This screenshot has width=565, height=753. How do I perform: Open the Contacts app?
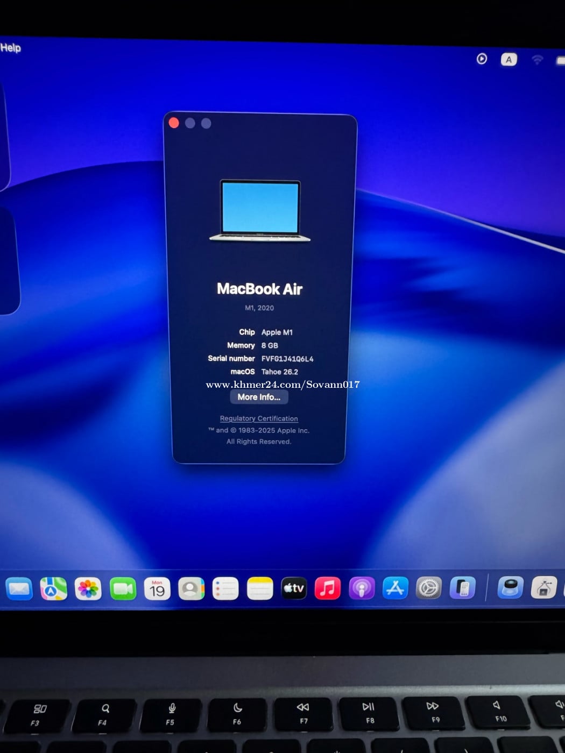(191, 589)
